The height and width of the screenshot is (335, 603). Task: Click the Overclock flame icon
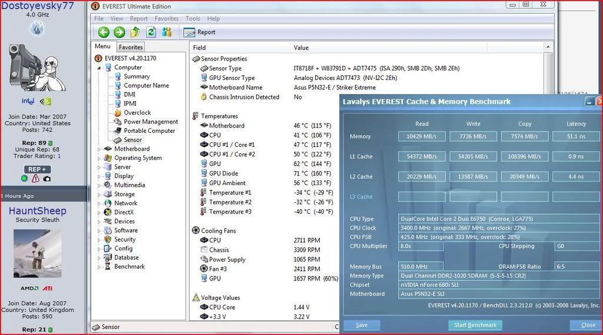pos(118,113)
